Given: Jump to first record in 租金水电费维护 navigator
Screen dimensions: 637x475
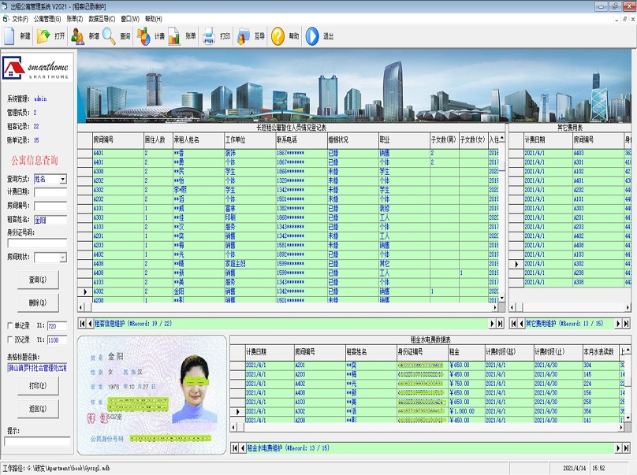Looking at the screenshot, I should pyautogui.click(x=235, y=448).
